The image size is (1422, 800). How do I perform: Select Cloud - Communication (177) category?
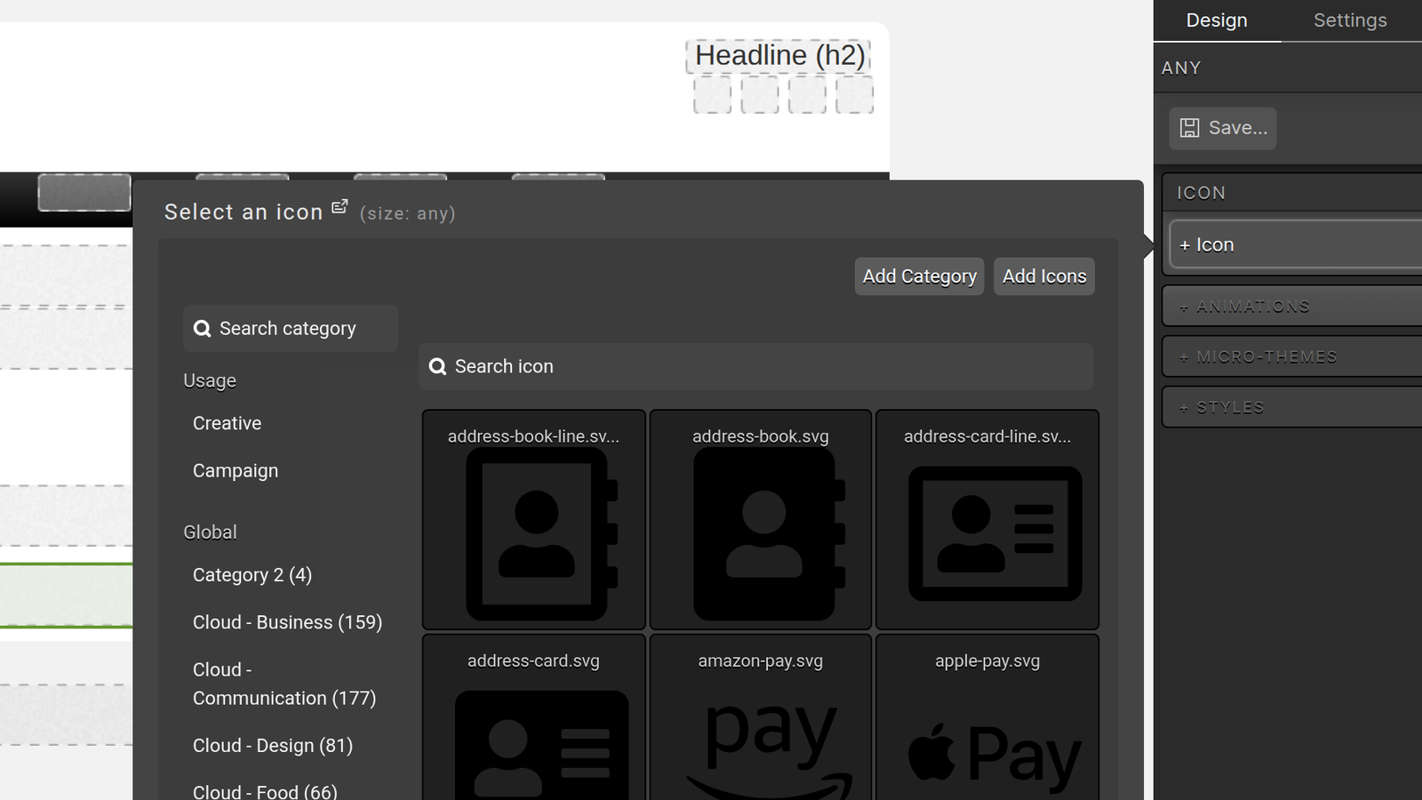(284, 684)
